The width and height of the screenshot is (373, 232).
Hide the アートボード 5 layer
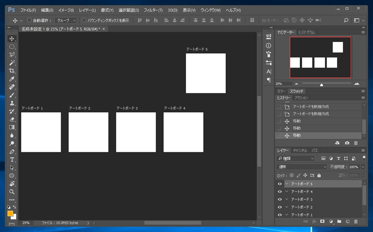pyautogui.click(x=280, y=184)
